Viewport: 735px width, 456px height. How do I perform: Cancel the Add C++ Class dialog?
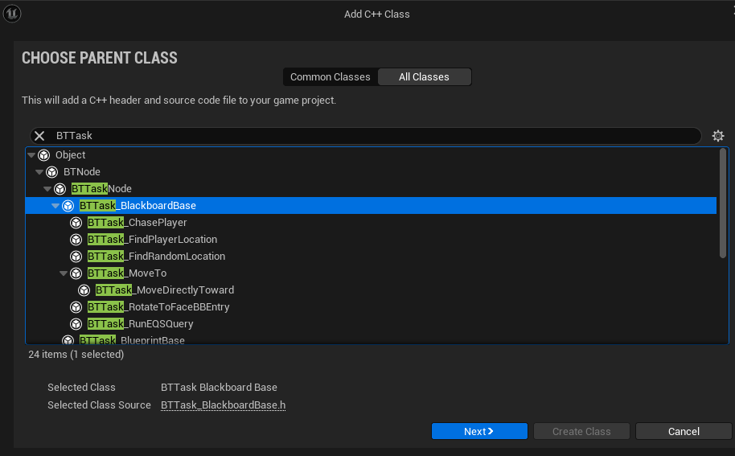pyautogui.click(x=684, y=431)
